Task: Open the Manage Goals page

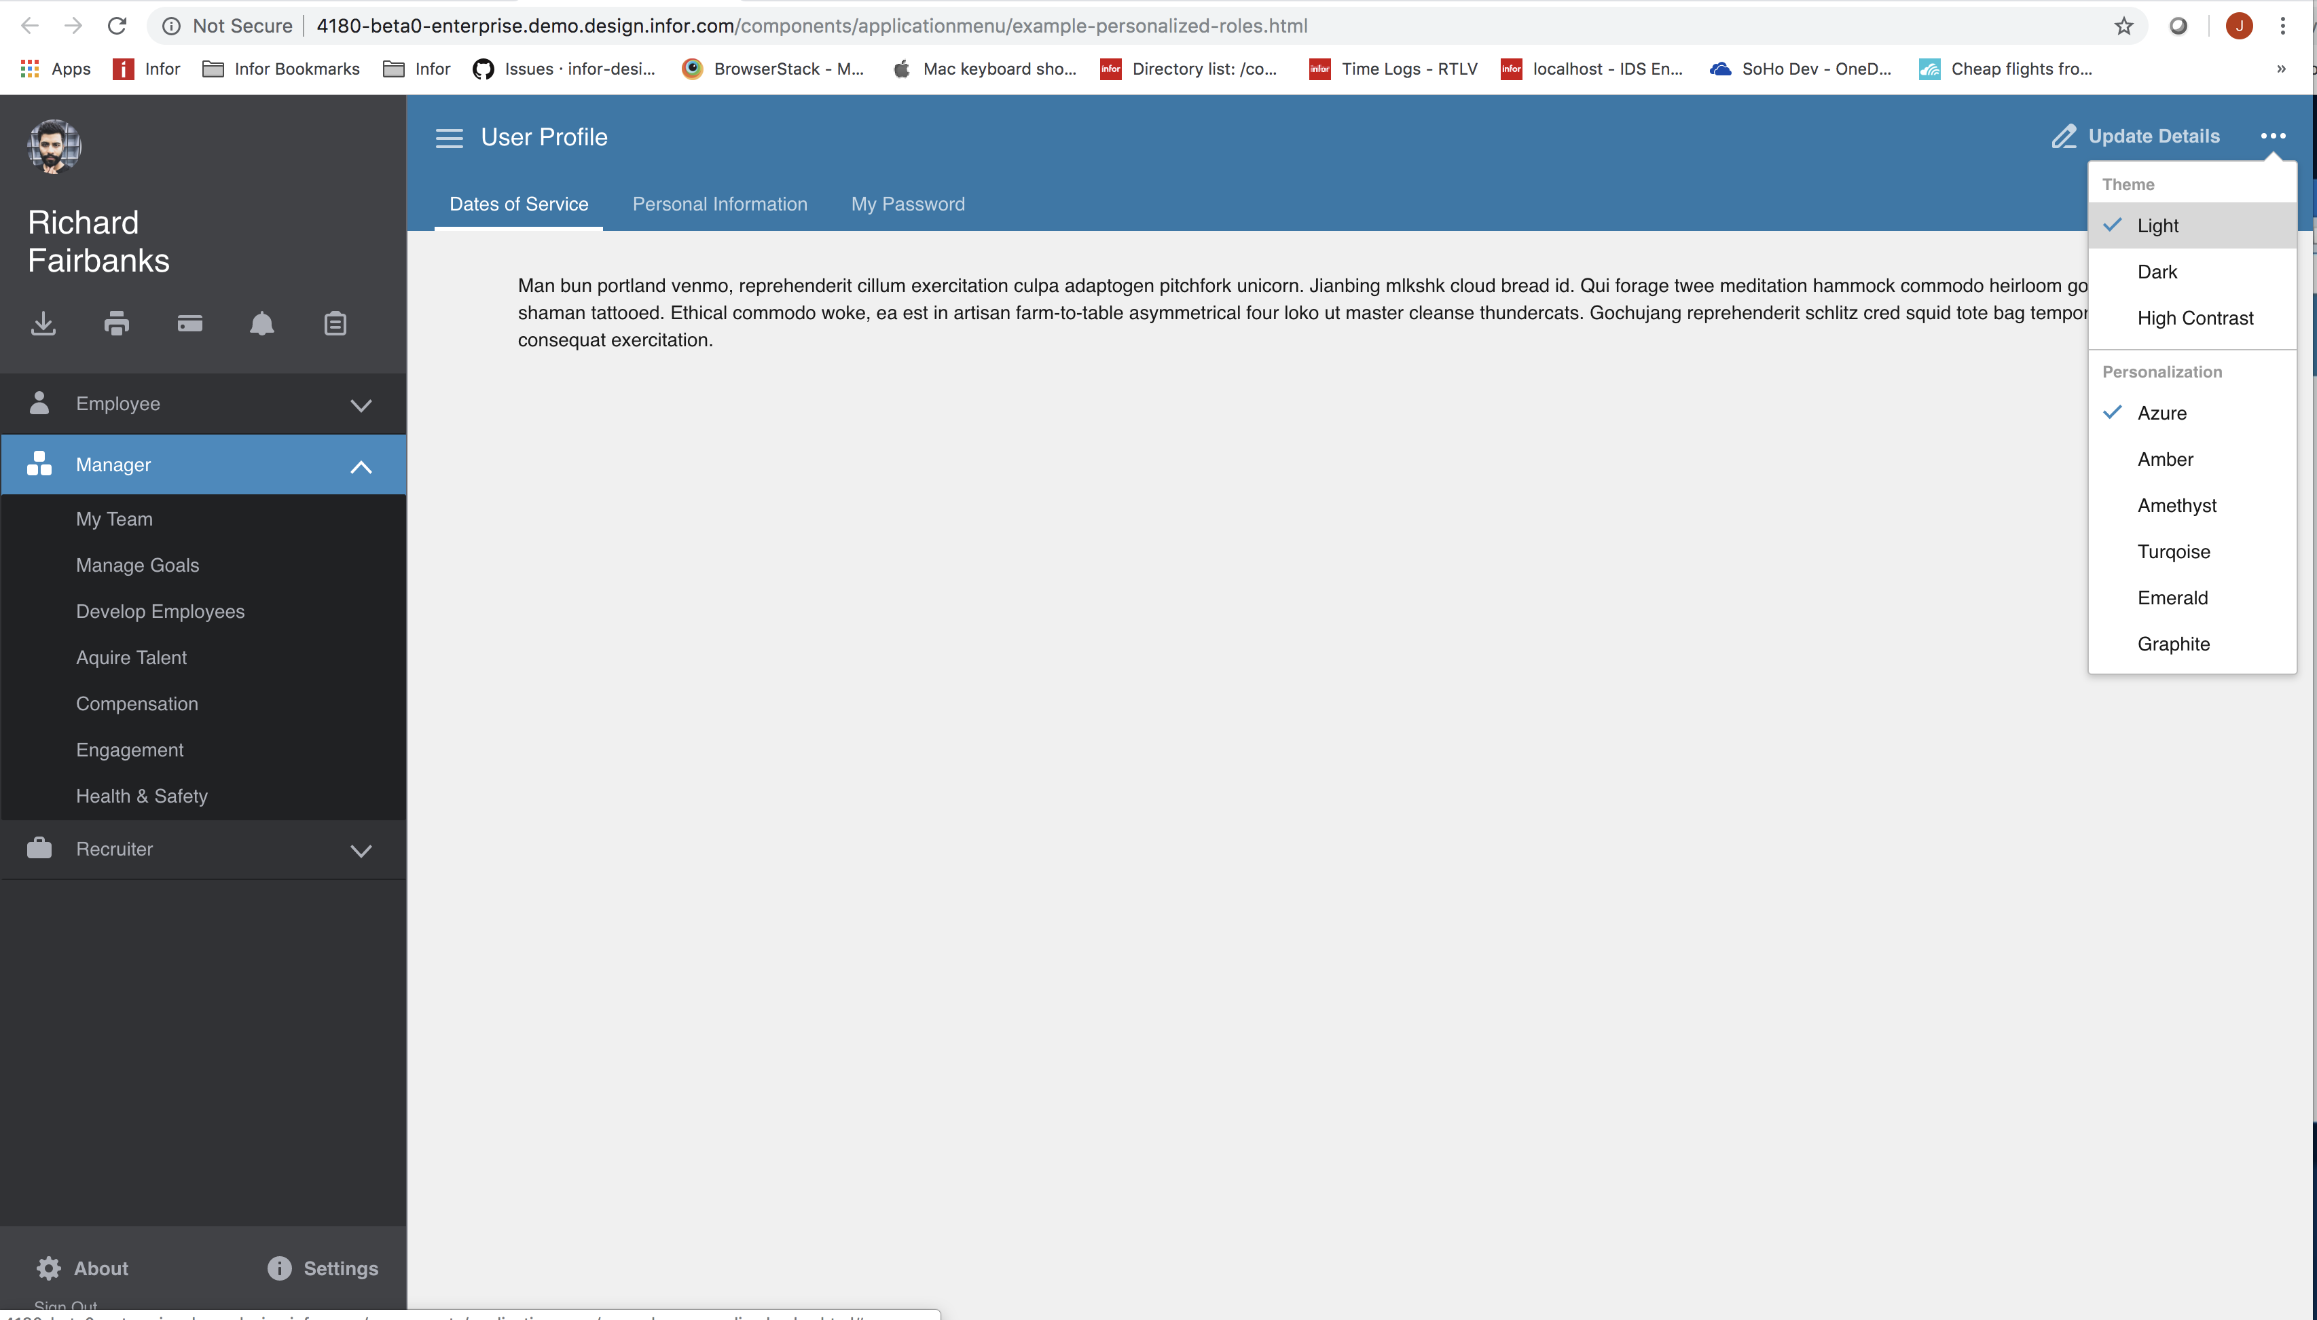Action: coord(137,565)
